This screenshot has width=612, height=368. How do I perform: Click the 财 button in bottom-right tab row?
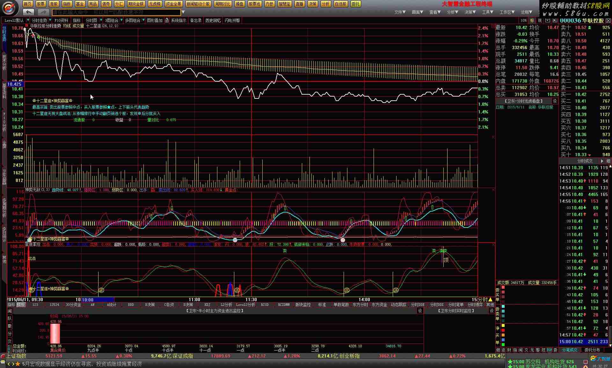pyautogui.click(x=509, y=350)
